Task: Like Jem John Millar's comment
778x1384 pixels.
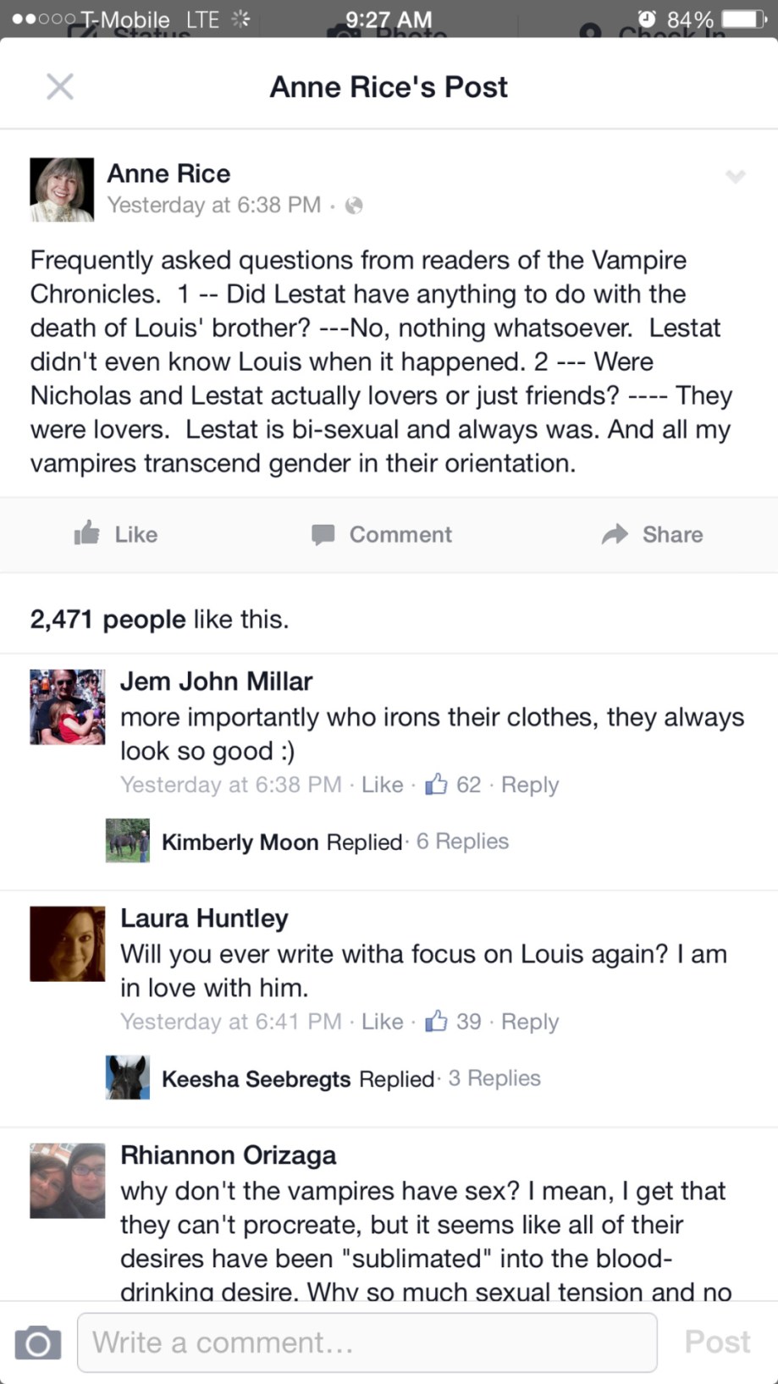Action: [382, 785]
